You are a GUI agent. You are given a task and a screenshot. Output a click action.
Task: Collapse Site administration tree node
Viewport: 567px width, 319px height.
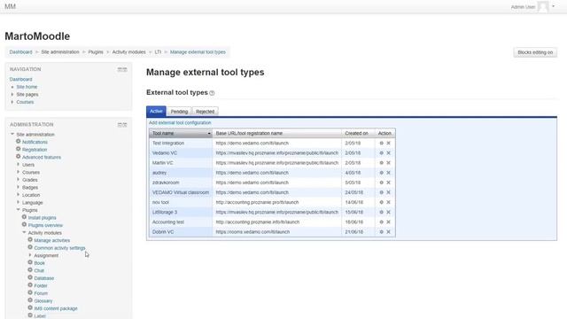[12, 134]
